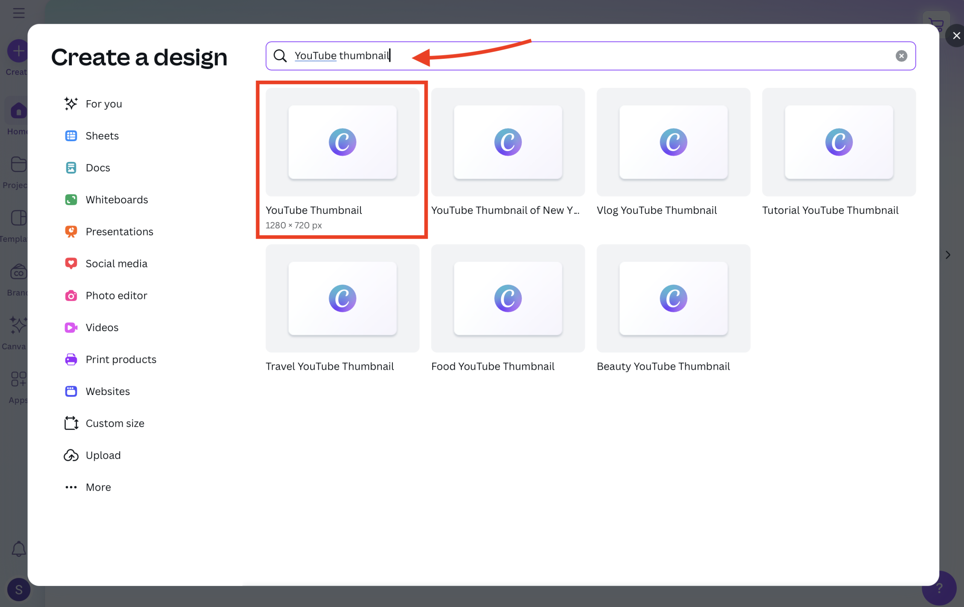
Task: Select the Whiteboards icon in sidebar
Action: [x=71, y=200]
